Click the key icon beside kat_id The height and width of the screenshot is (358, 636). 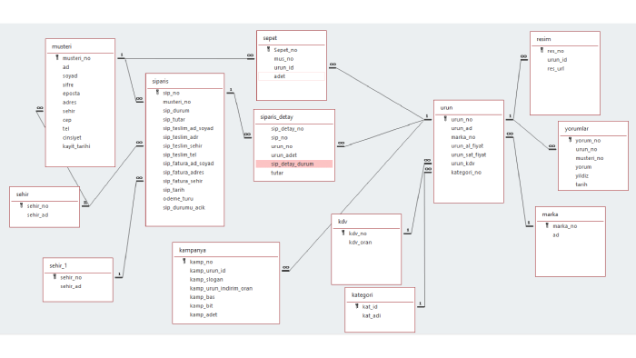[x=357, y=306]
